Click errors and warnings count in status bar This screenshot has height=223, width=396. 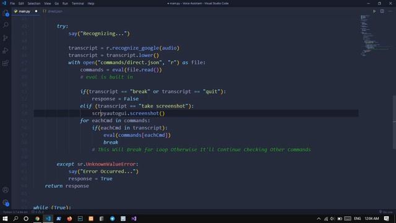tap(38, 212)
